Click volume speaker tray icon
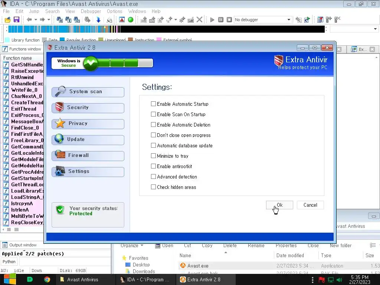The width and height of the screenshot is (380, 285). tap(340, 280)
